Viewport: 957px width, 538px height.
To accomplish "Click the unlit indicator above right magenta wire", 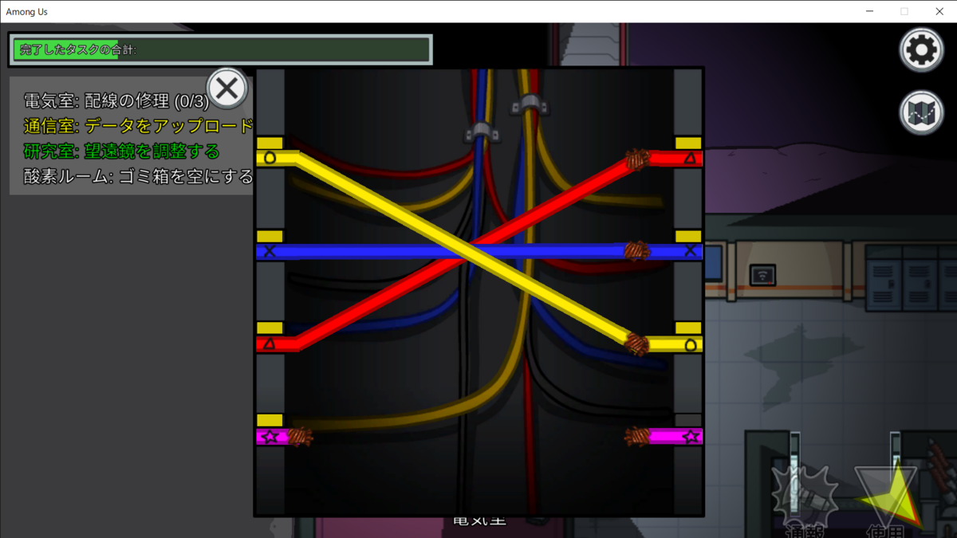I will click(x=688, y=420).
